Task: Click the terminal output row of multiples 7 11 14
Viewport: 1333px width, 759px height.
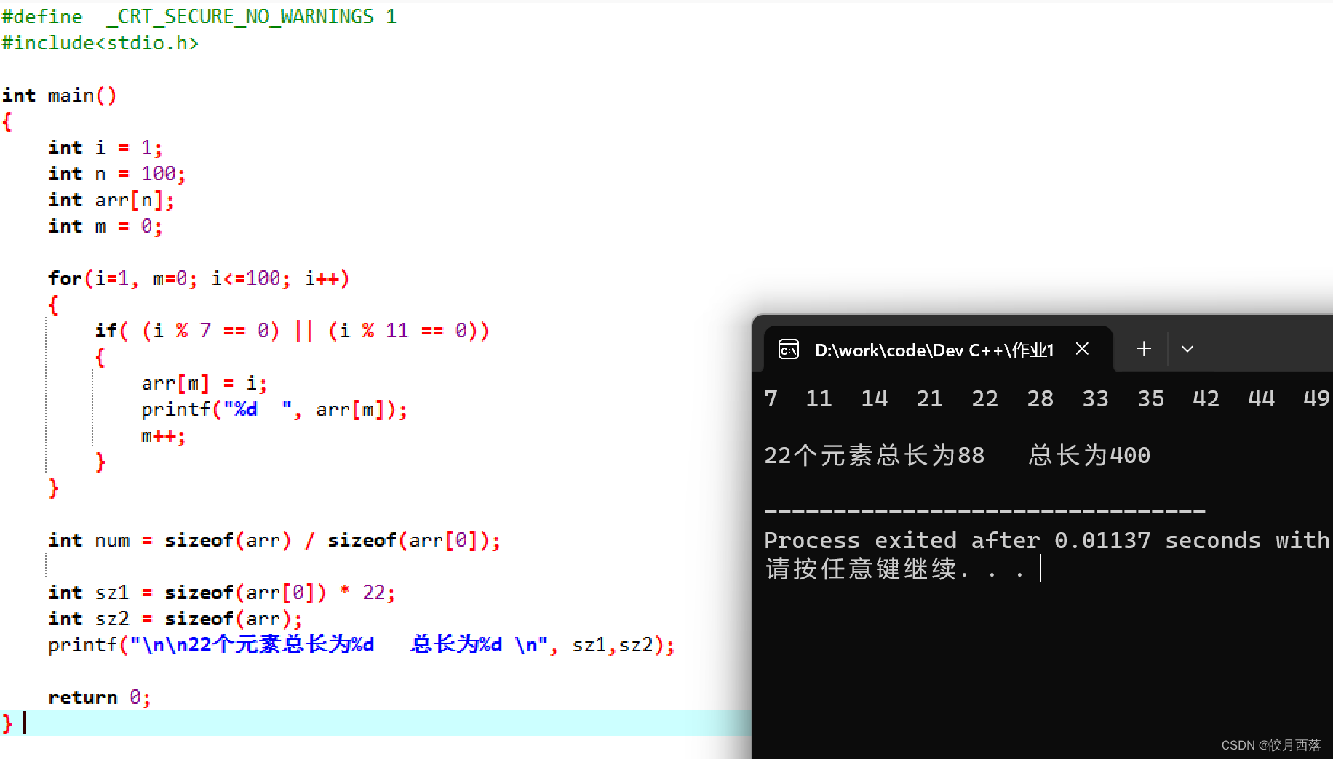Action: point(1047,398)
